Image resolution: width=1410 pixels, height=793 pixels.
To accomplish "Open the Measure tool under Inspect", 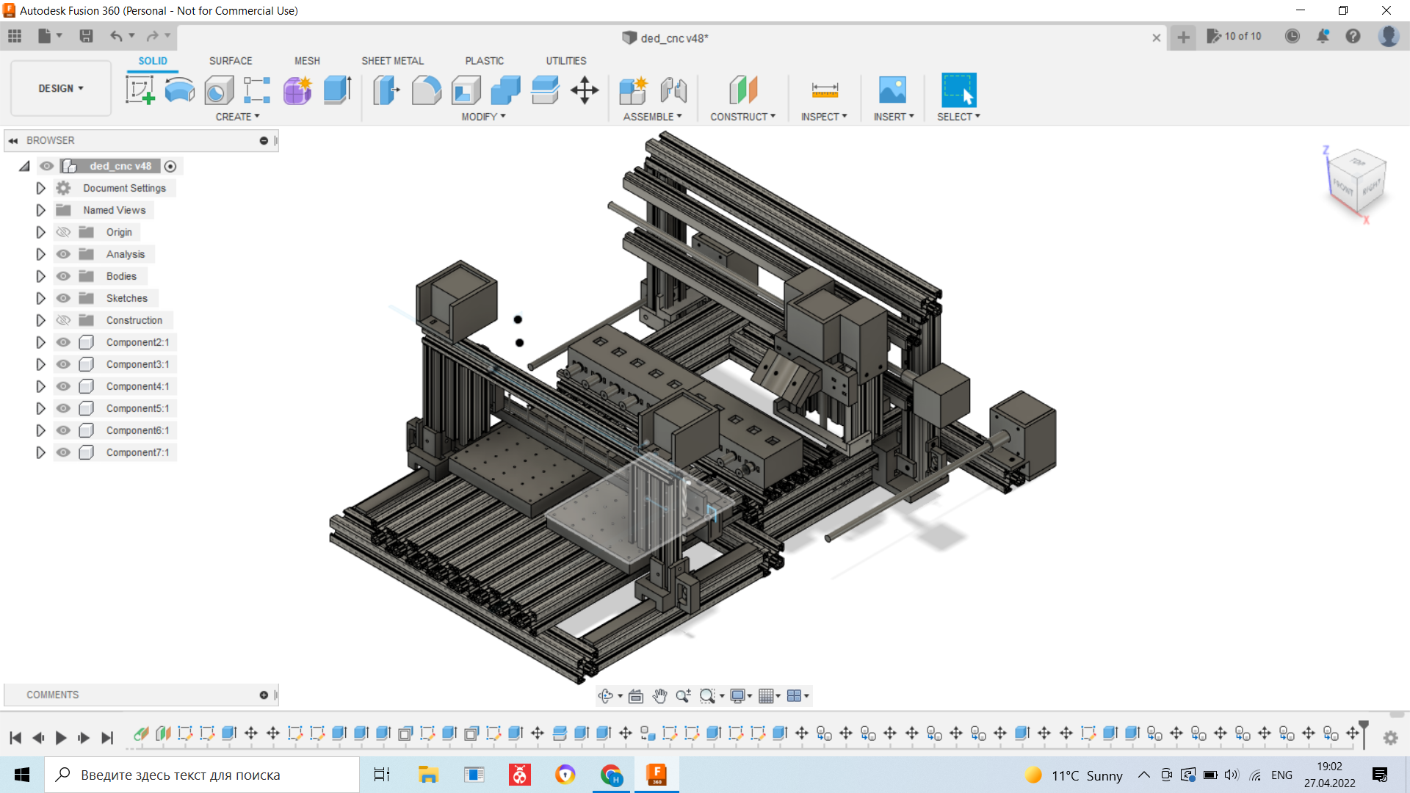I will pos(824,90).
